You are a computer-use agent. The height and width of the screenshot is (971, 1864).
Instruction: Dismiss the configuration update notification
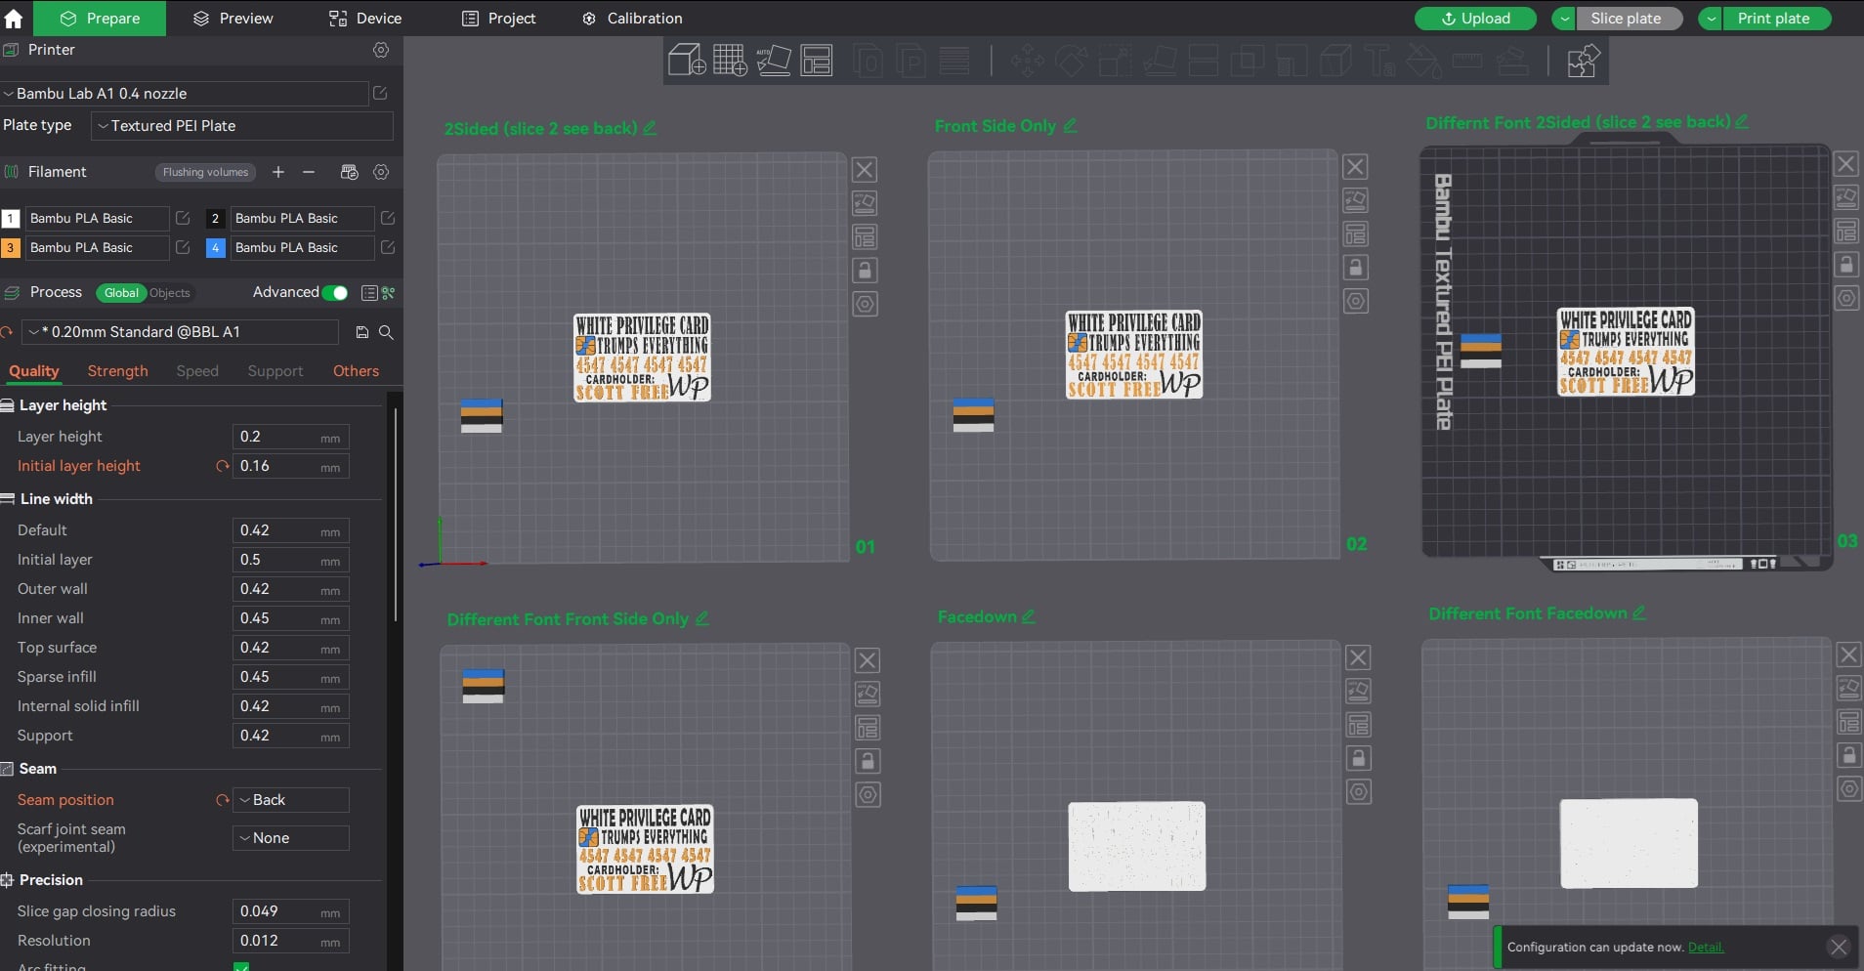tap(1839, 947)
